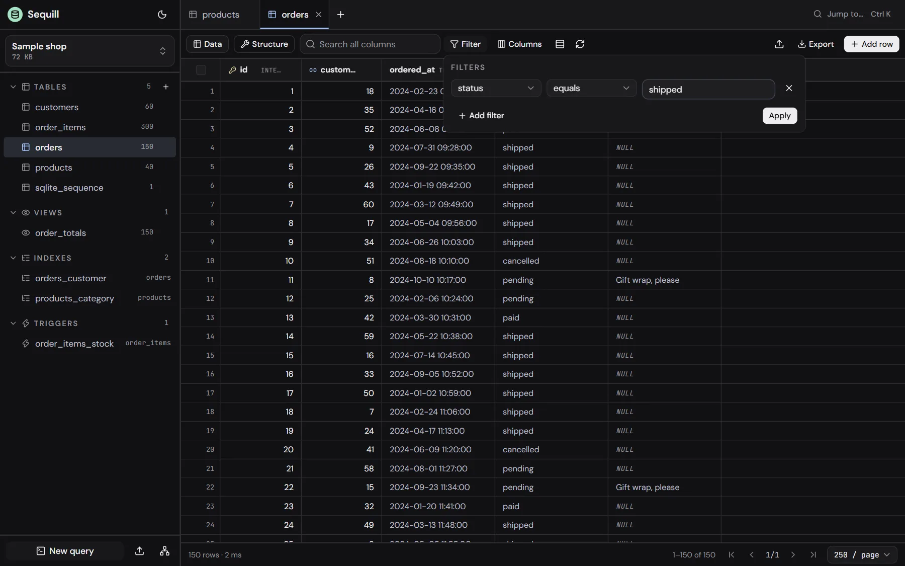The width and height of the screenshot is (905, 566).
Task: Remove the status filter
Action: [789, 88]
